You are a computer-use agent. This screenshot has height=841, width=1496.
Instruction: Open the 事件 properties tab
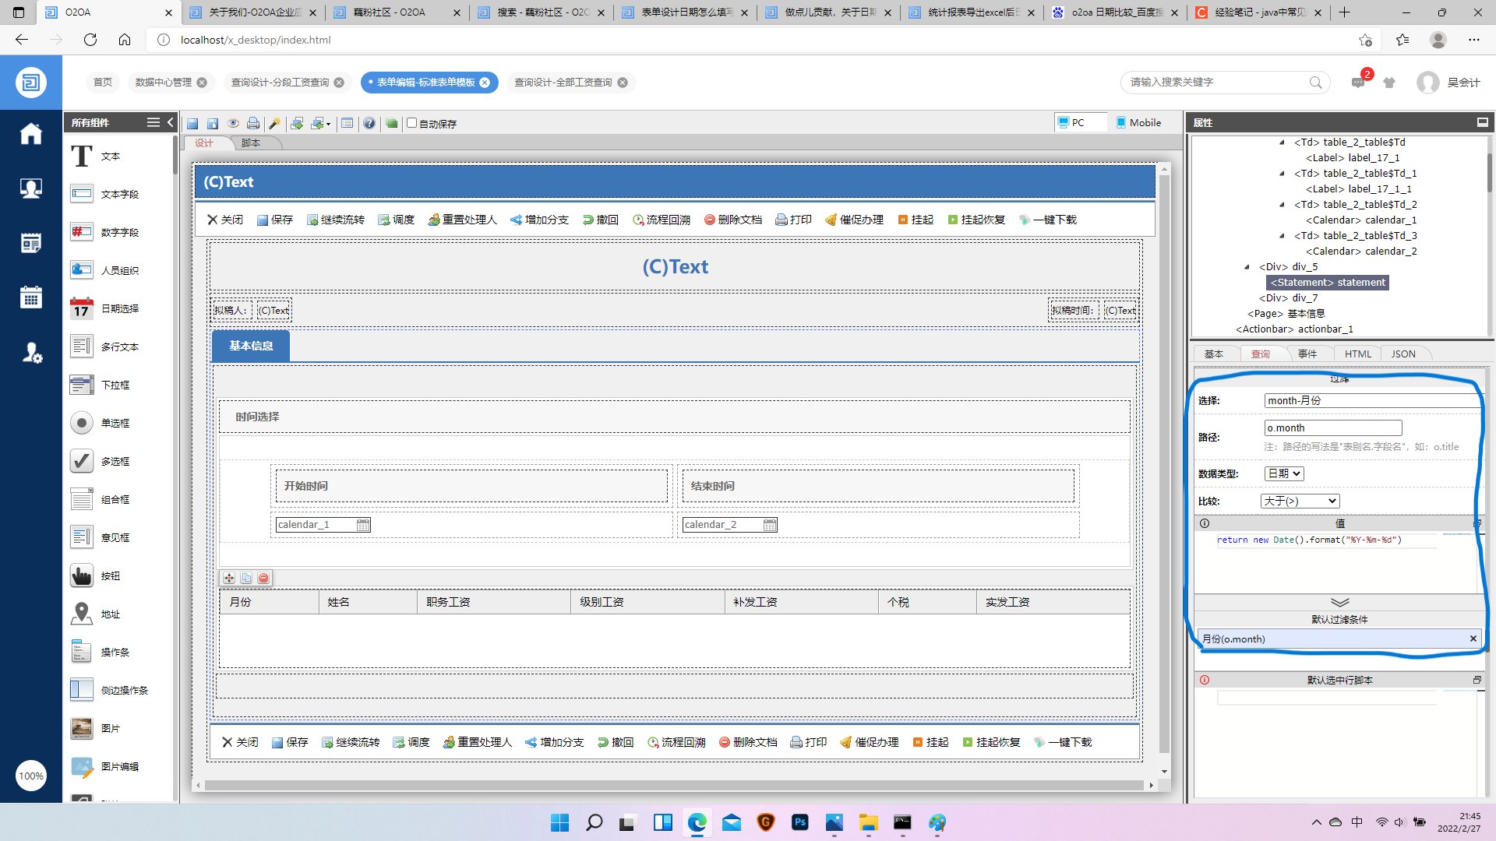click(x=1307, y=354)
